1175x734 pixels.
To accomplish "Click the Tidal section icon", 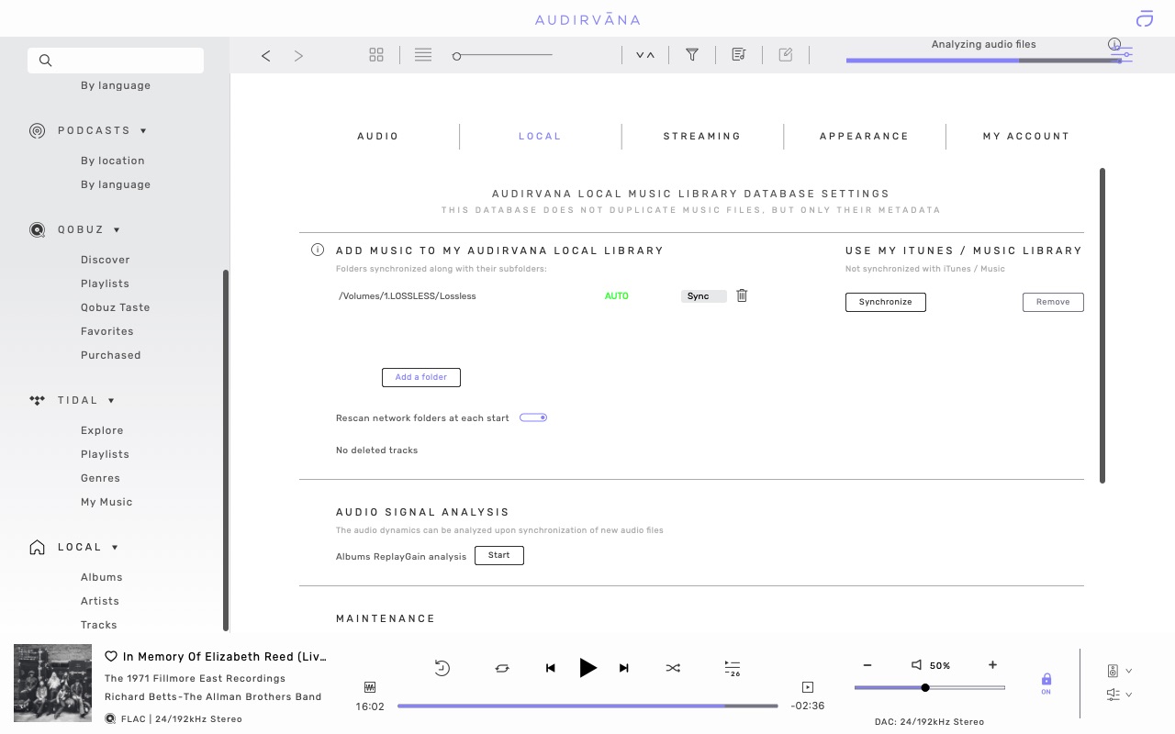I will (38, 400).
